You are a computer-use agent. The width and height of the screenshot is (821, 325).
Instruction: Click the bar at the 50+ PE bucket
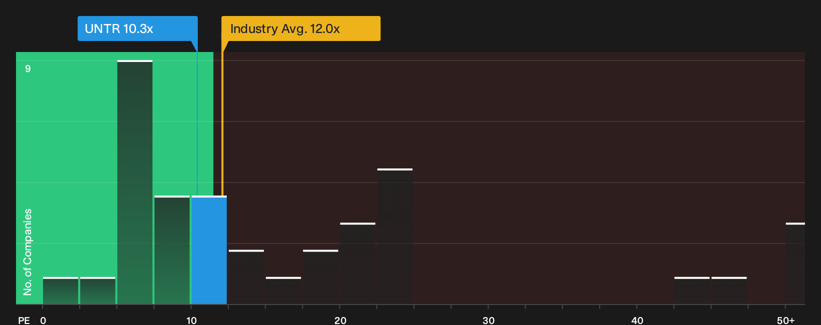point(795,263)
